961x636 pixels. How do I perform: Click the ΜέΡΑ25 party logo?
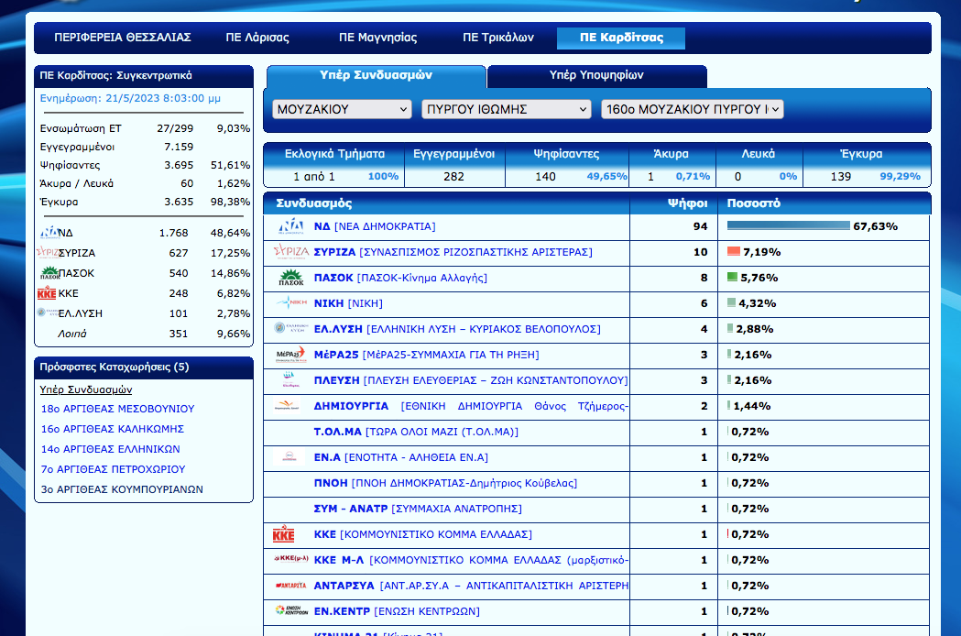[291, 355]
